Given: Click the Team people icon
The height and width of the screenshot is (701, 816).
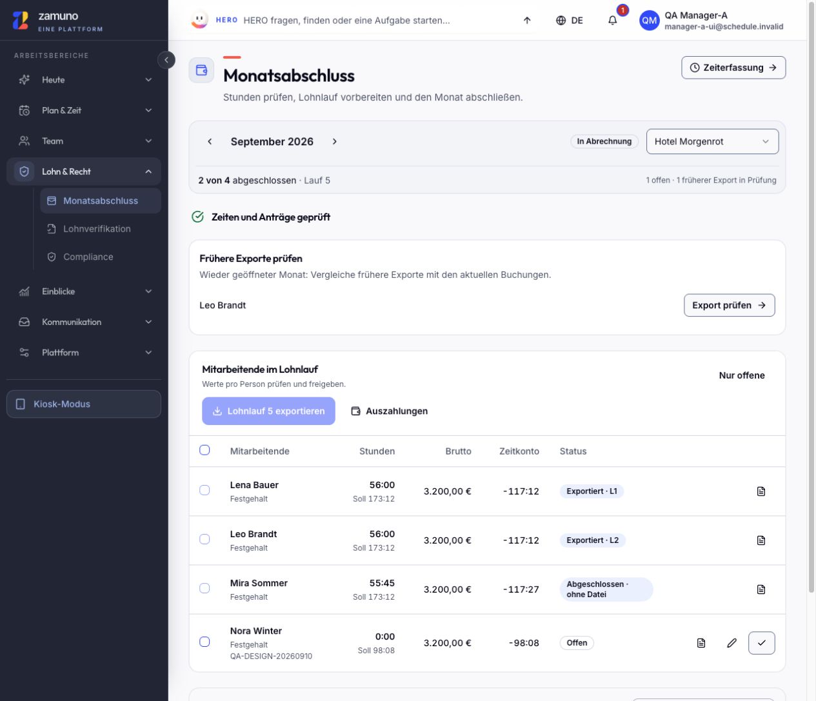Looking at the screenshot, I should point(25,141).
